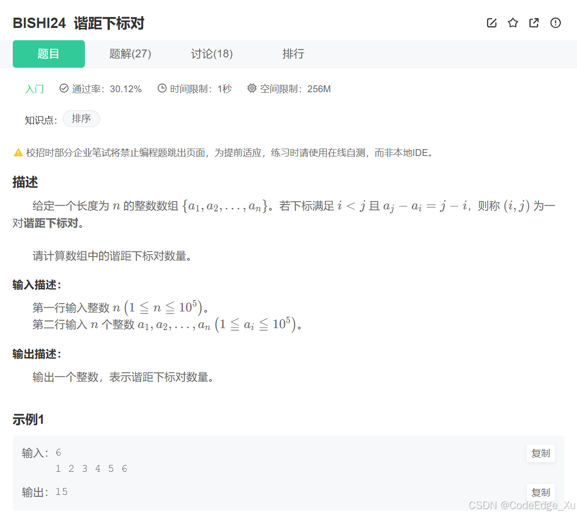Click the memory limit chip icon
The height and width of the screenshot is (515, 577).
(251, 88)
